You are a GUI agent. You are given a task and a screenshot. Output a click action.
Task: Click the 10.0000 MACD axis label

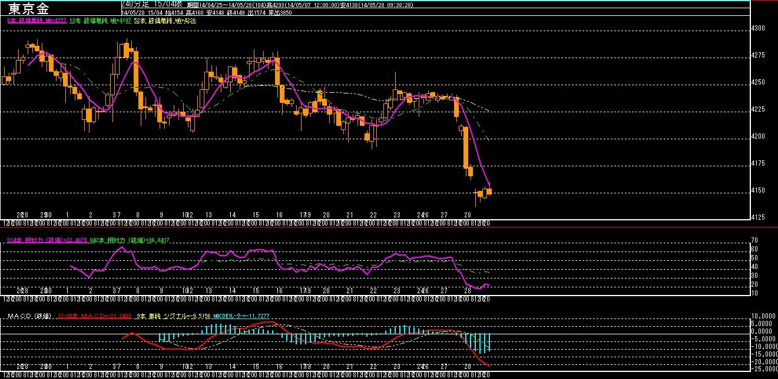point(763,315)
